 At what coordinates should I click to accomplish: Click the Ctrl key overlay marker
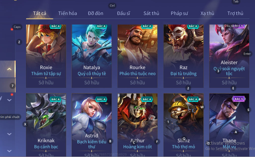pos(112,6)
